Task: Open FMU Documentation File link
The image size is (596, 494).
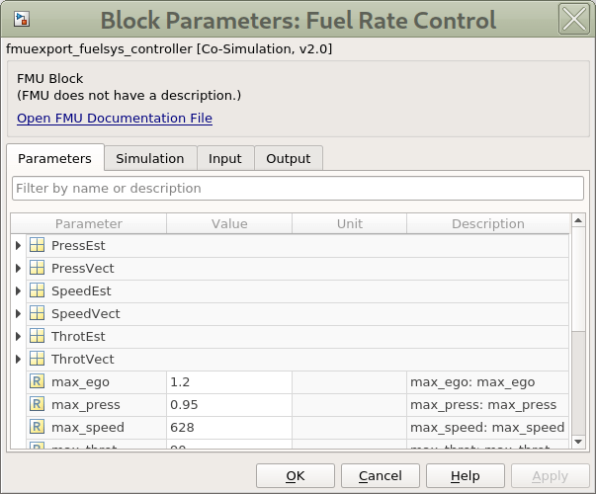Action: [x=115, y=119]
